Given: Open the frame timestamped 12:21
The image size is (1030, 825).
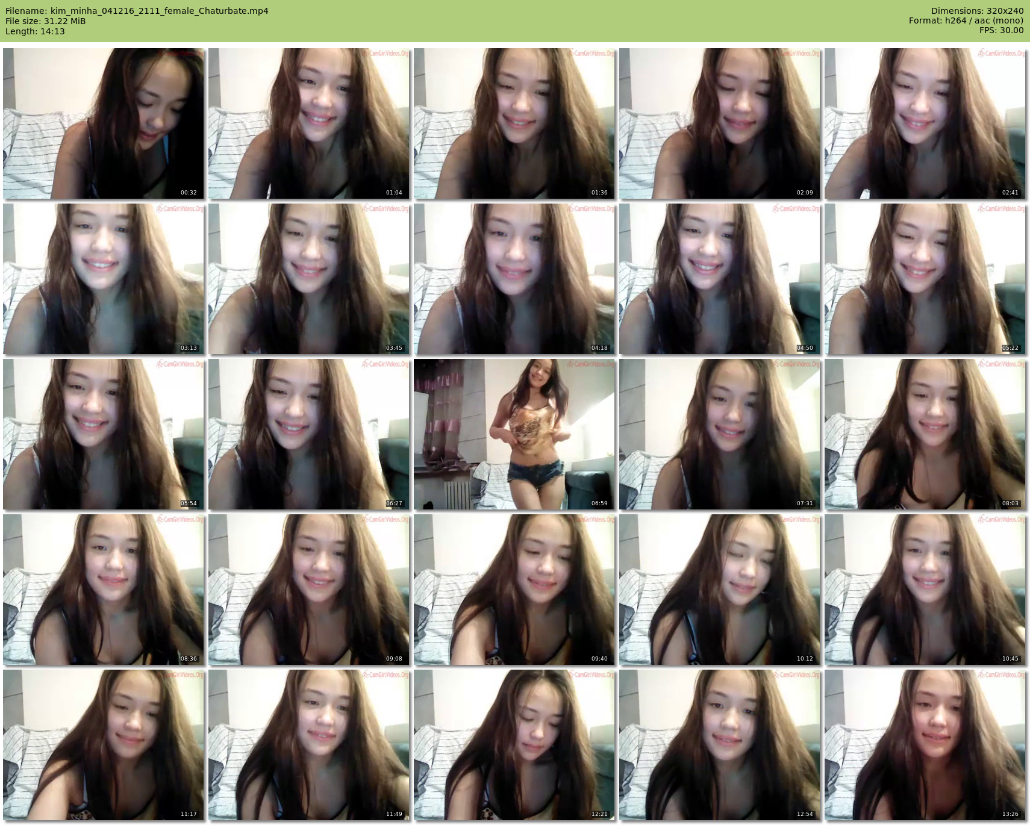Looking at the screenshot, I should (514, 745).
